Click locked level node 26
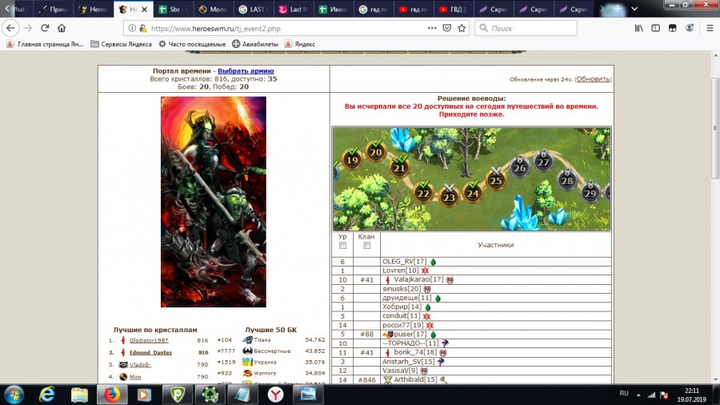Screen dimensions: 720x405 tap(520, 167)
